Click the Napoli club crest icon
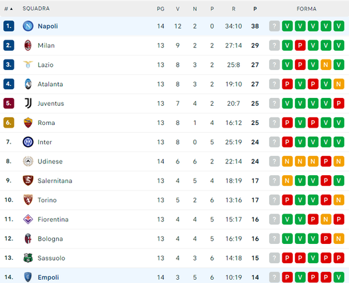Screen dimensions: 349x283 (28, 26)
